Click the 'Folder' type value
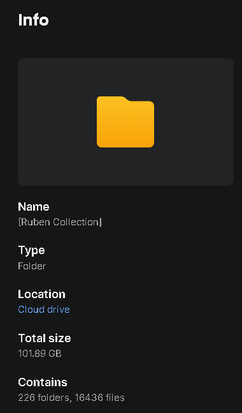This screenshot has width=242, height=413. (x=32, y=266)
